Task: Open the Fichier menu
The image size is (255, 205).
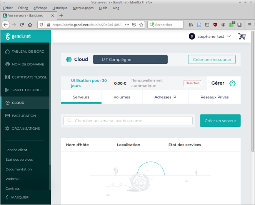Action: pyautogui.click(x=8, y=8)
